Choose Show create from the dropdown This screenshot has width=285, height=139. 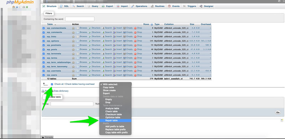coord(115,91)
